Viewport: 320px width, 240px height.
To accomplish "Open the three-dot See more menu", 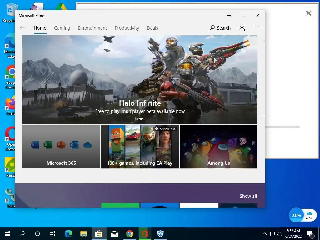I will click(257, 27).
